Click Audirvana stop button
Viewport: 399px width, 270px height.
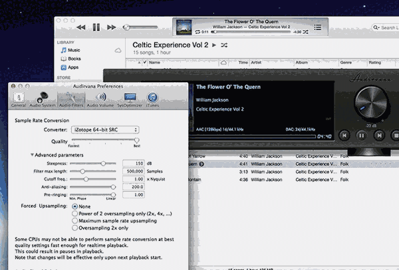(x=396, y=135)
